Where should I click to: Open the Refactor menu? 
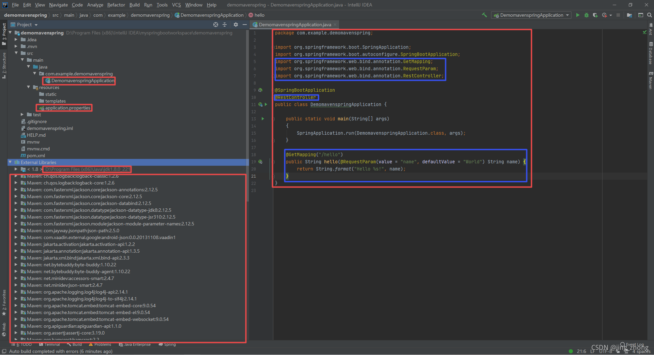pyautogui.click(x=116, y=5)
